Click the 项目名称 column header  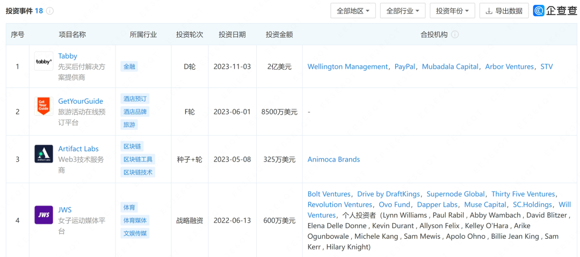[x=72, y=34]
